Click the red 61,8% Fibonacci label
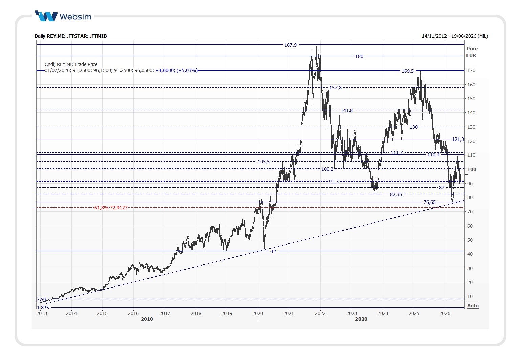This screenshot has width=521, height=361. pyautogui.click(x=111, y=208)
